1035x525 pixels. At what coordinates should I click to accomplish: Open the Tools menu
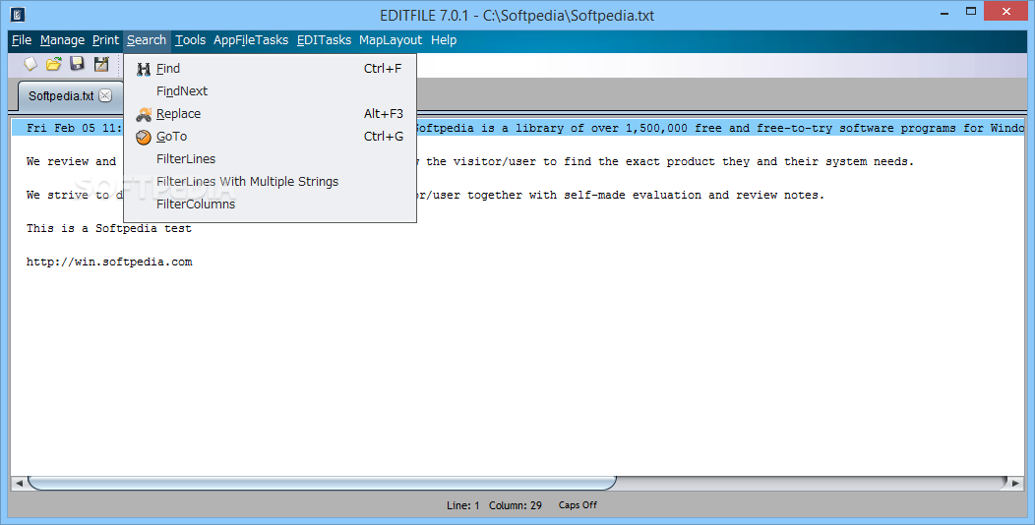click(190, 40)
